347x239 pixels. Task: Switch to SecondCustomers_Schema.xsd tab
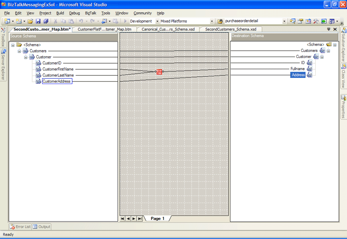click(231, 29)
